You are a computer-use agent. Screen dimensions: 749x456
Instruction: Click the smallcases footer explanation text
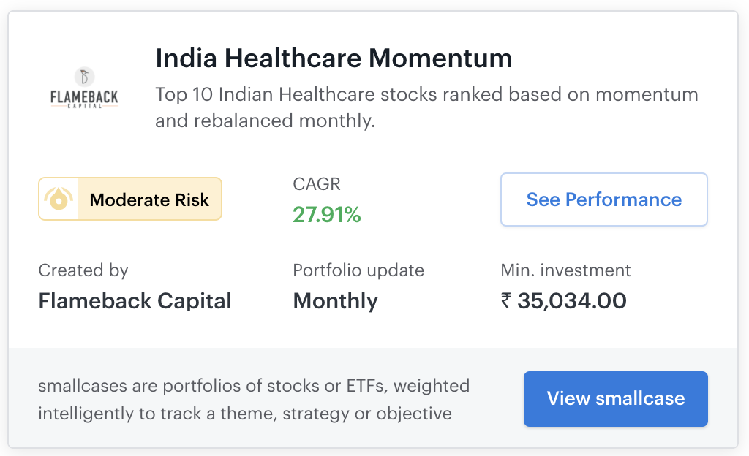tap(253, 399)
